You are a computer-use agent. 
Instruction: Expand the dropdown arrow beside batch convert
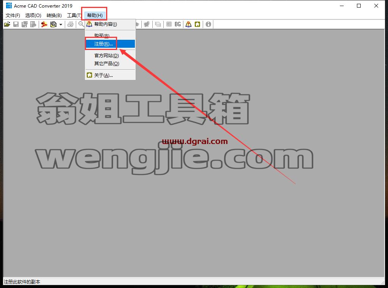point(61,25)
